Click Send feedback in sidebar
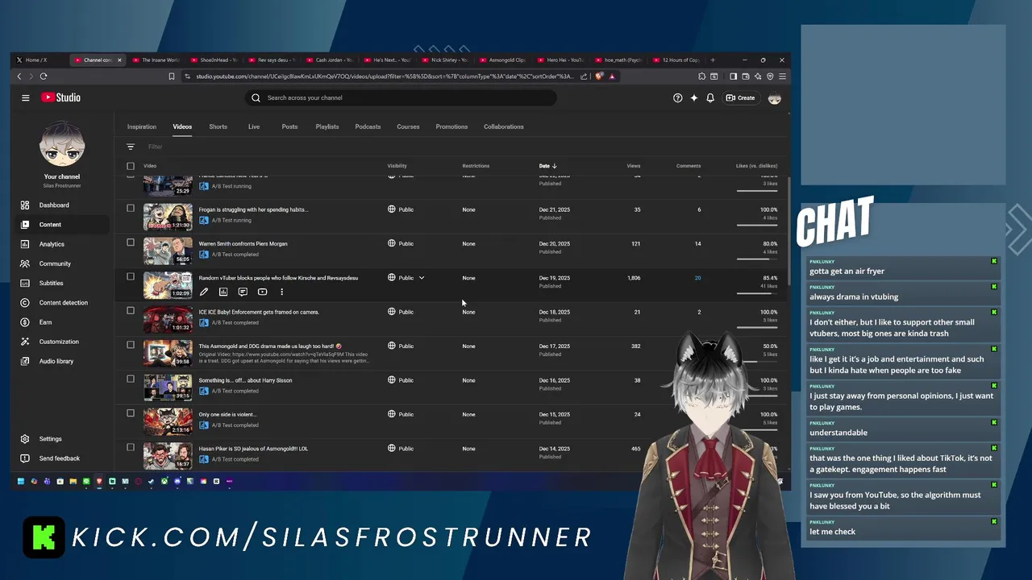 [61, 458]
